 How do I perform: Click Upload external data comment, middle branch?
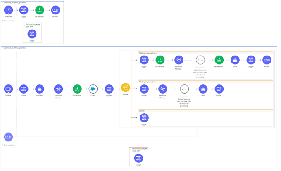click(x=184, y=103)
